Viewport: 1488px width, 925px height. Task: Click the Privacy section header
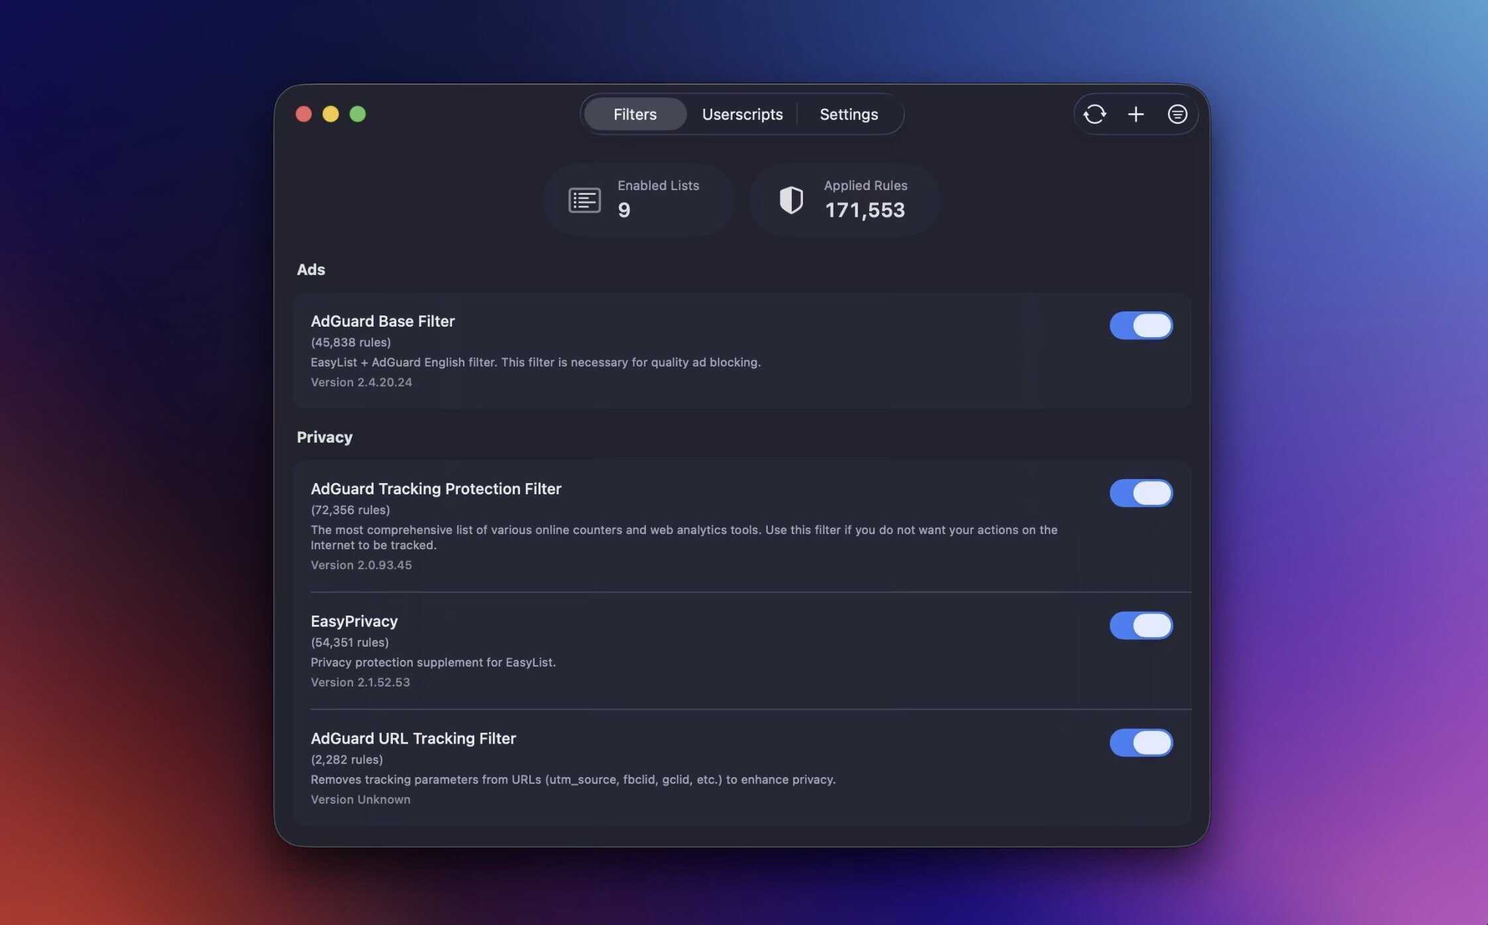[x=325, y=437]
